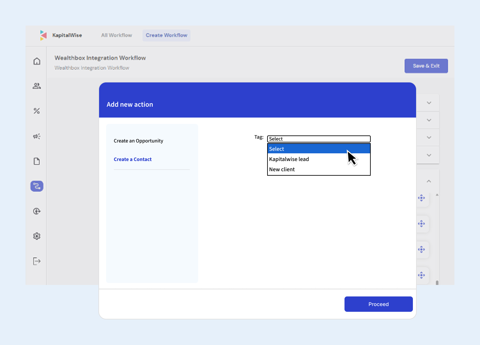The width and height of the screenshot is (480, 345).
Task: Open the Home icon in sidebar
Action: tap(37, 61)
